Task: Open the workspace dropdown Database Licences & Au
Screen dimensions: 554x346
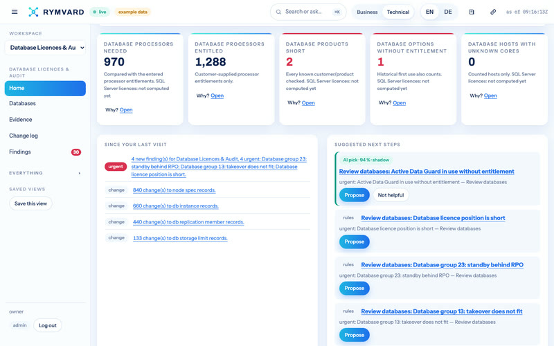Action: pos(45,48)
